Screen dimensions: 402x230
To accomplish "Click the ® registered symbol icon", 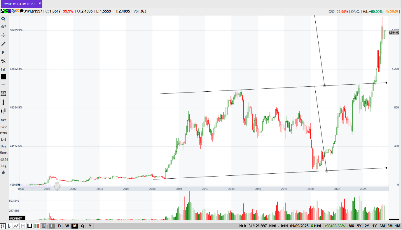I will coord(13,11).
